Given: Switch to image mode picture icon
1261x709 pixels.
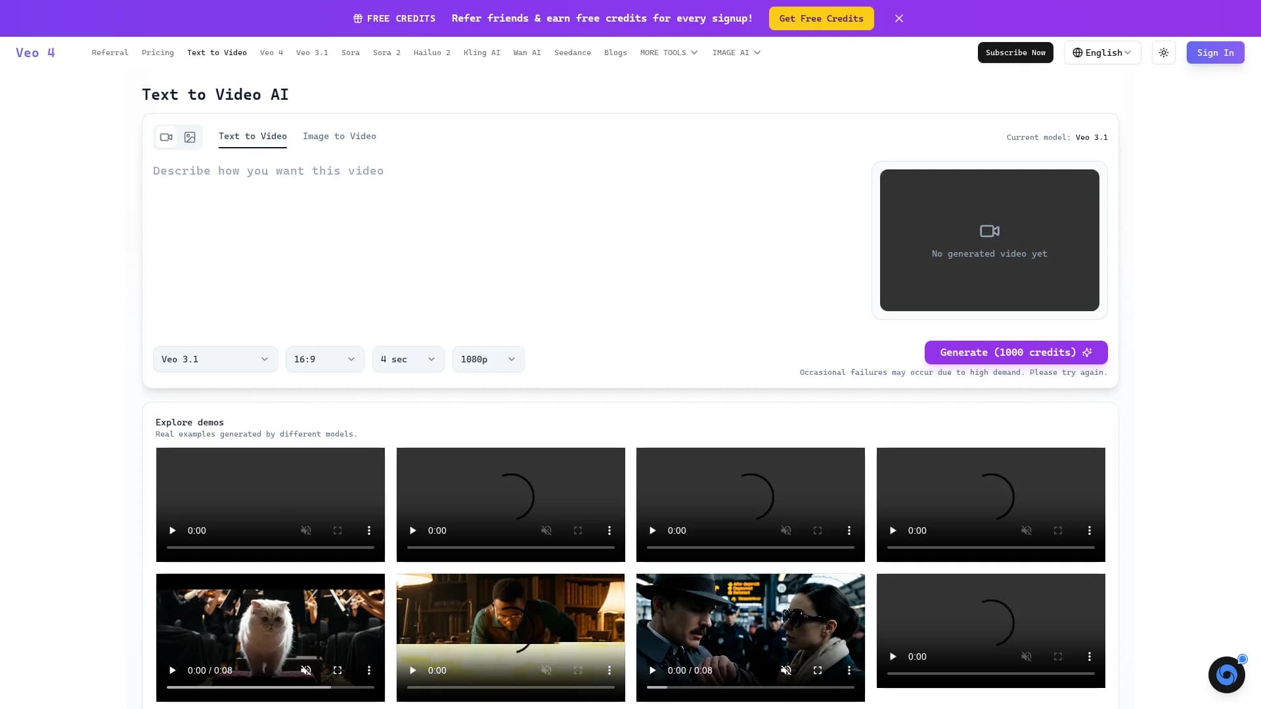Looking at the screenshot, I should 190,137.
